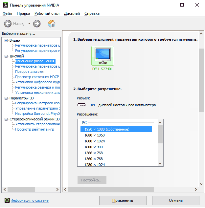
Task: Click task tree horizontal scroll right arrow
Action: point(57,189)
